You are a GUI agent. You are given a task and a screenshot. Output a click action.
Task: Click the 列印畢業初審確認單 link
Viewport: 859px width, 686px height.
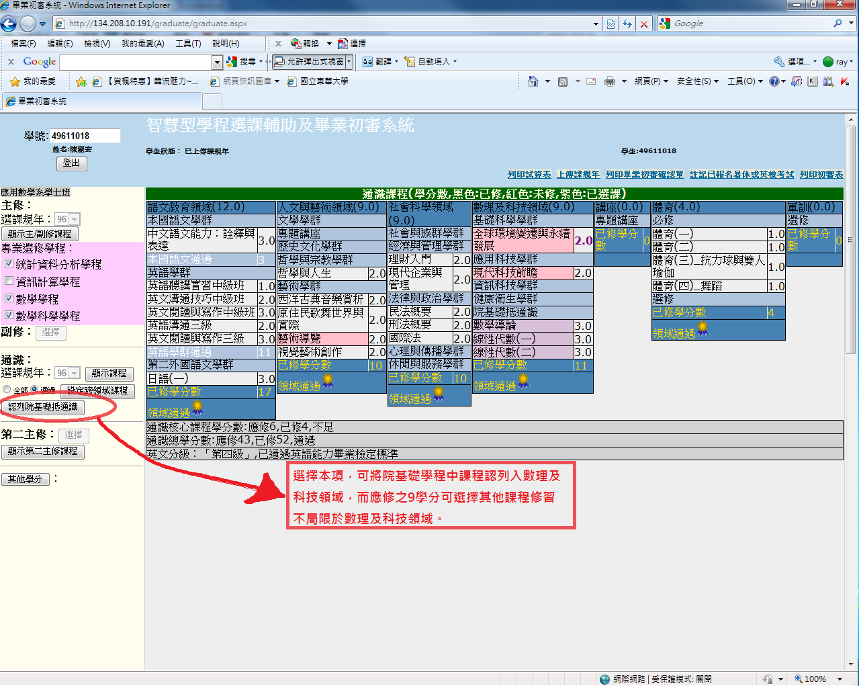[644, 175]
